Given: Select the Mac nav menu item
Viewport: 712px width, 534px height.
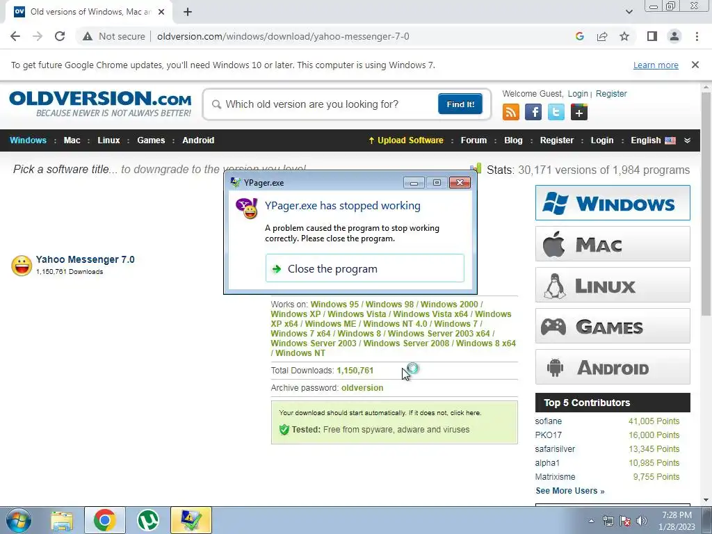Looking at the screenshot, I should (x=72, y=140).
